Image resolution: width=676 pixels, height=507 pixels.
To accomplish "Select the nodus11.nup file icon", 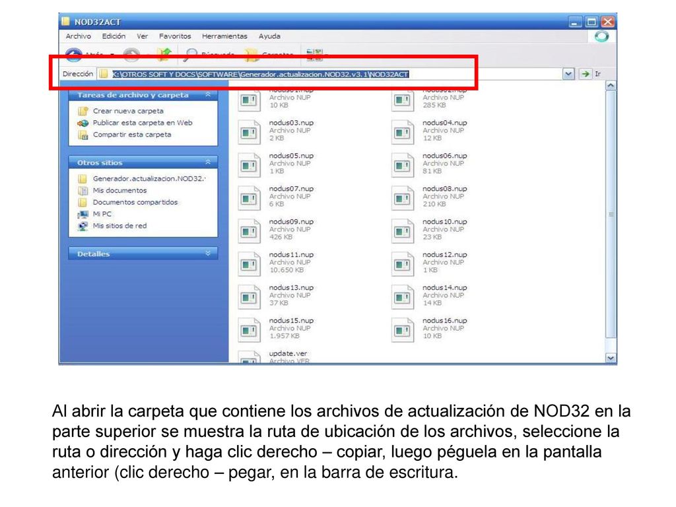I will point(249,264).
